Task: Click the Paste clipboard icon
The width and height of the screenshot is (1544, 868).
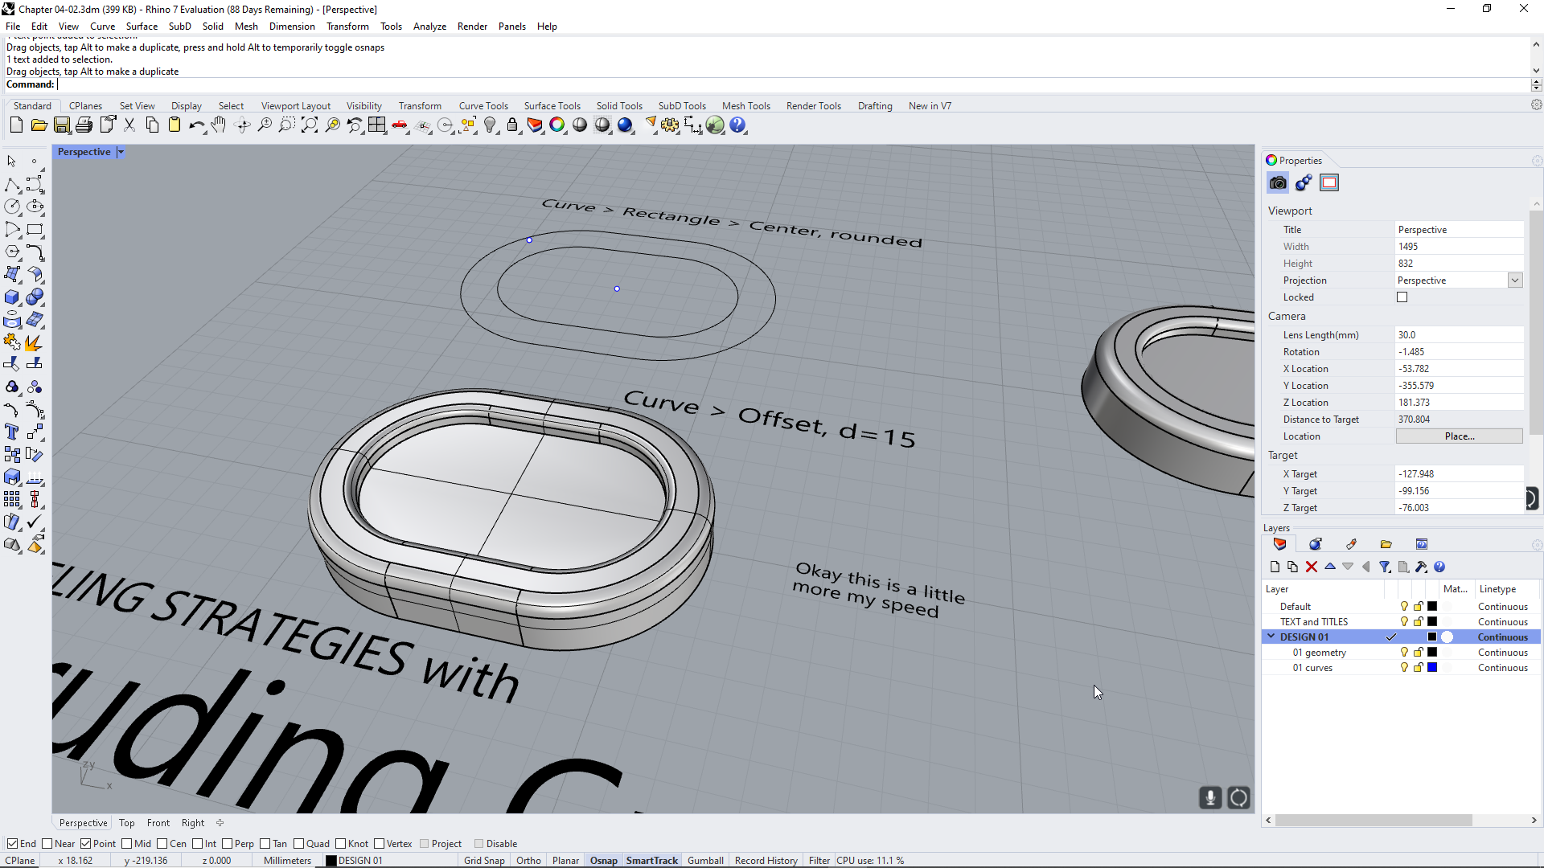Action: pyautogui.click(x=175, y=125)
